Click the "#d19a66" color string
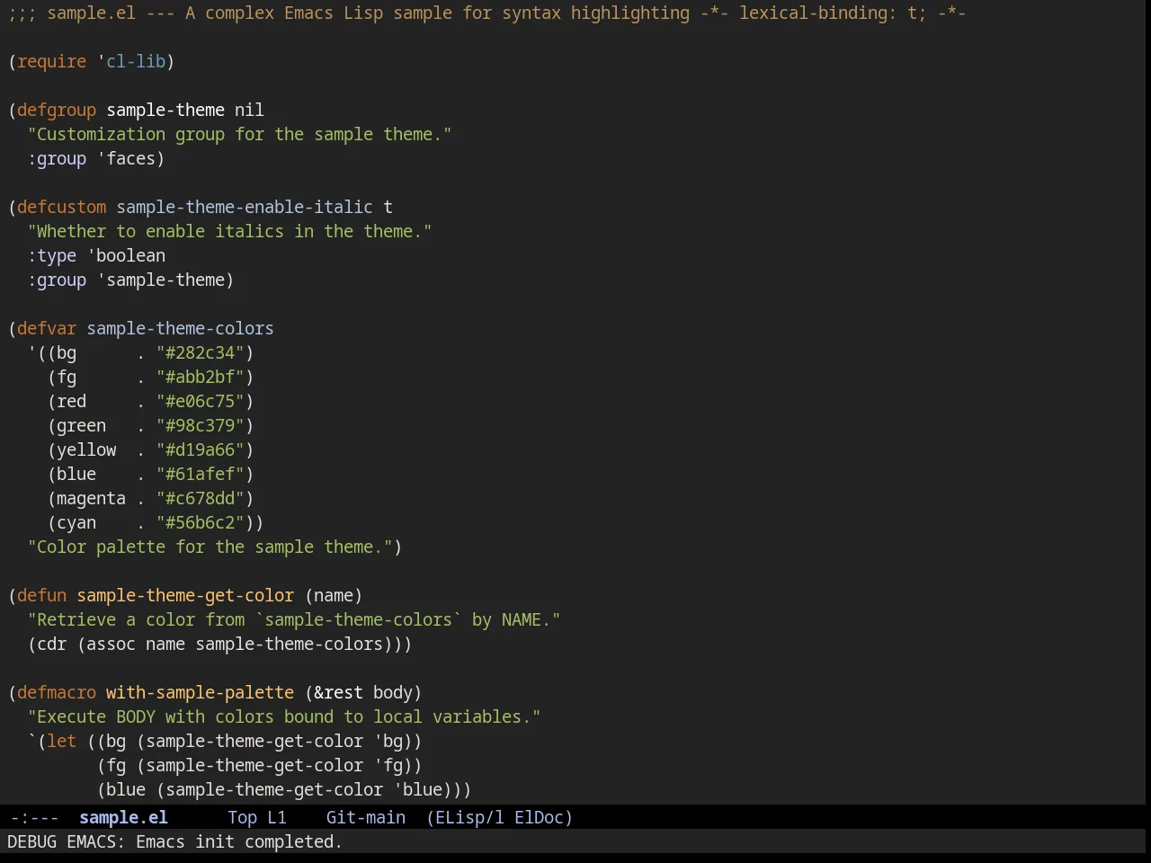This screenshot has height=863, width=1151. [200, 449]
